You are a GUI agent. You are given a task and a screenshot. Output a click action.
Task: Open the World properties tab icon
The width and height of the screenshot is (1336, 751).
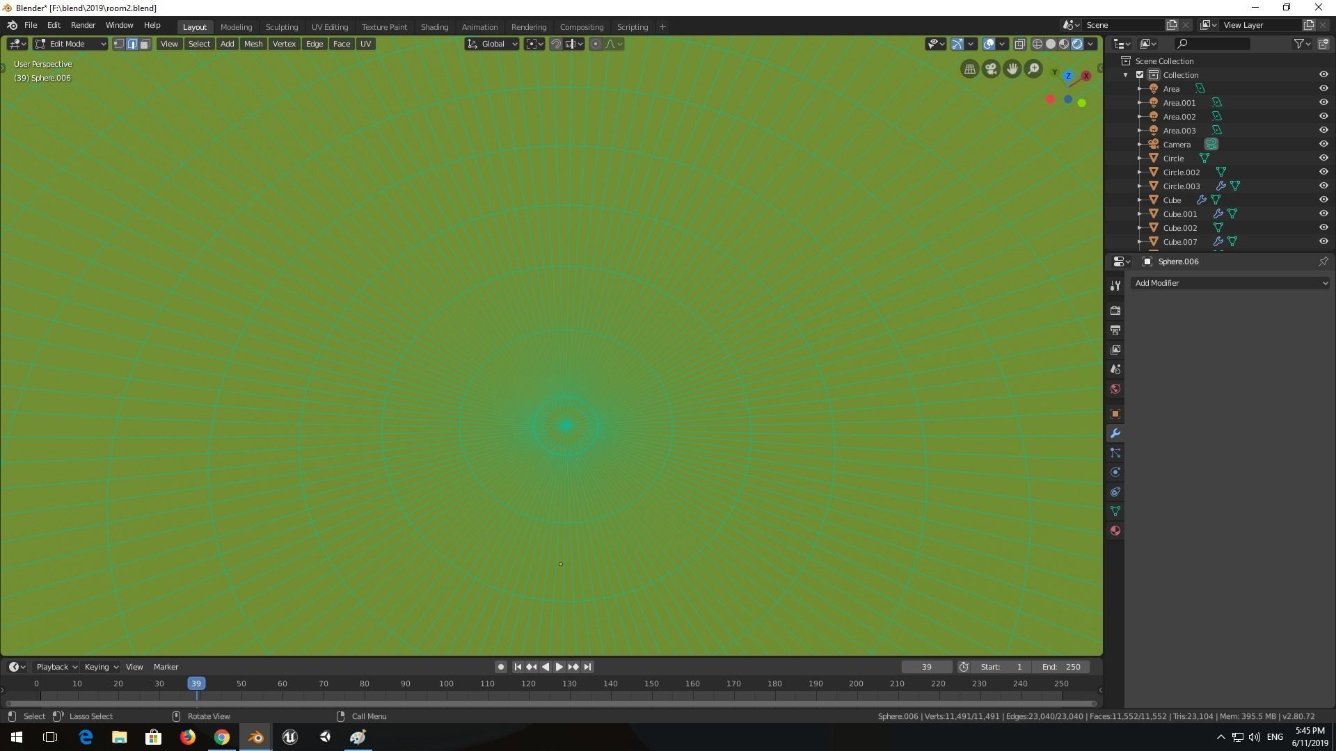click(1115, 389)
